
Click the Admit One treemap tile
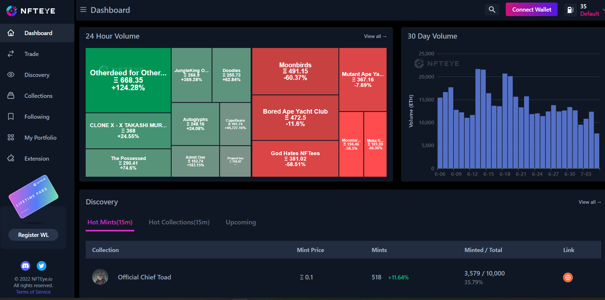pos(196,161)
